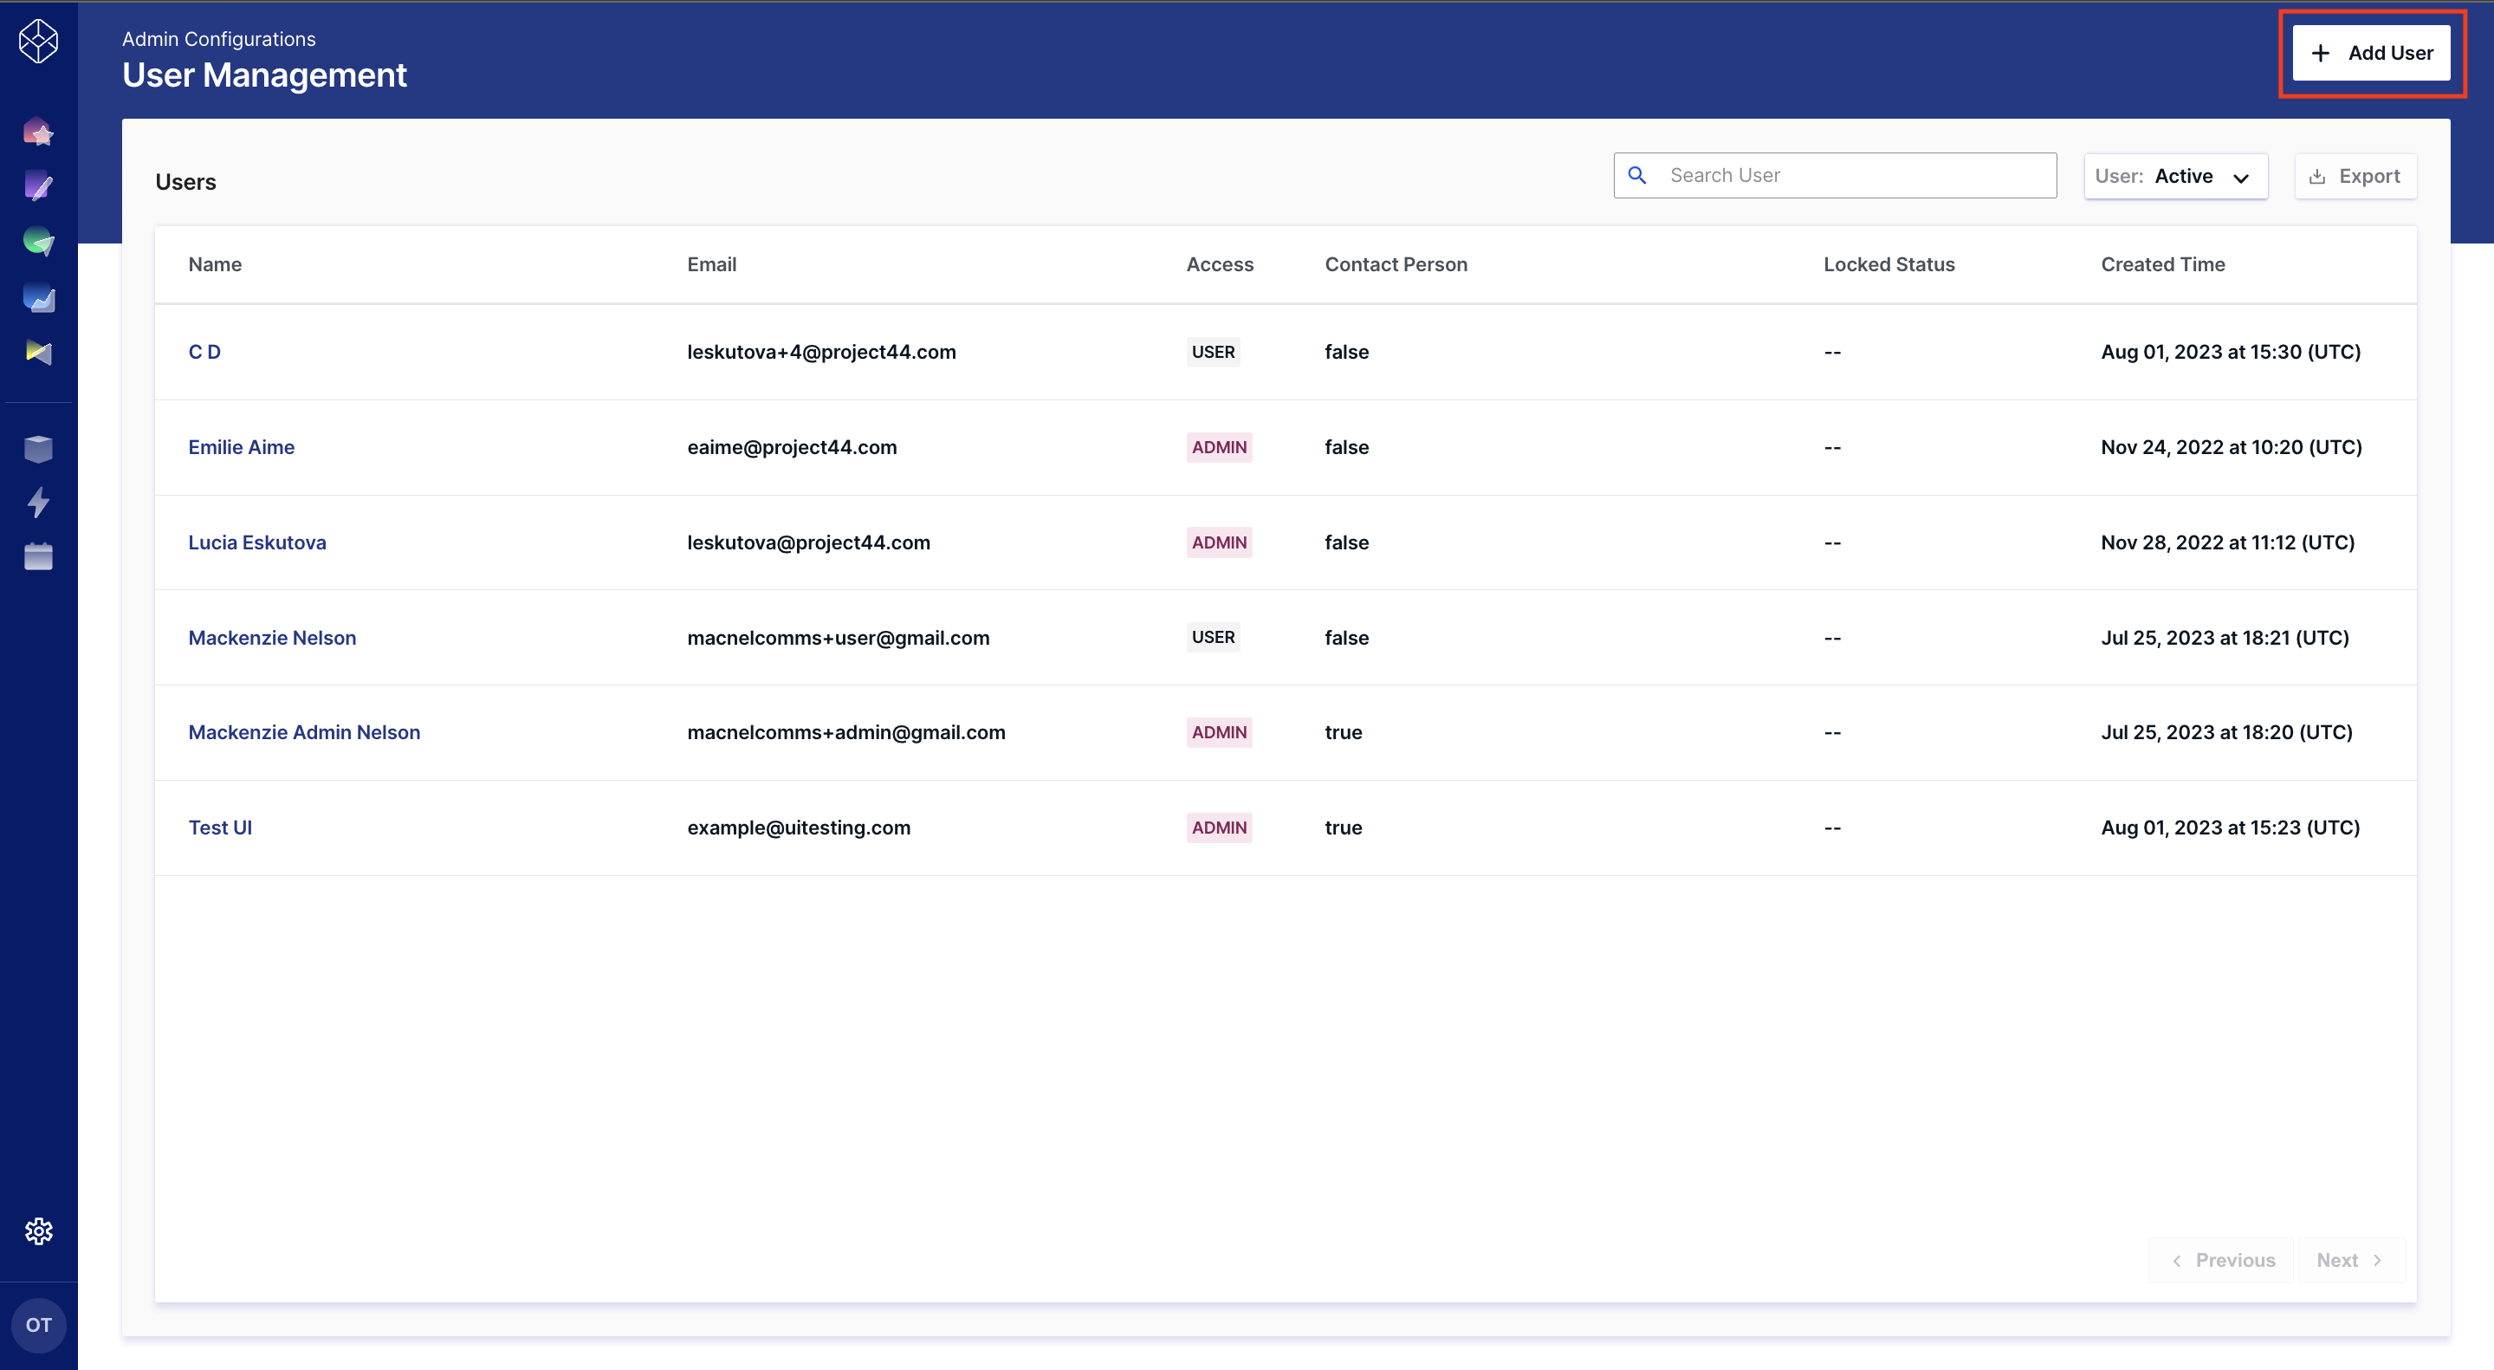Open the analytics chart icon in sidebar
This screenshot has width=2494, height=1370.
pyautogui.click(x=39, y=298)
